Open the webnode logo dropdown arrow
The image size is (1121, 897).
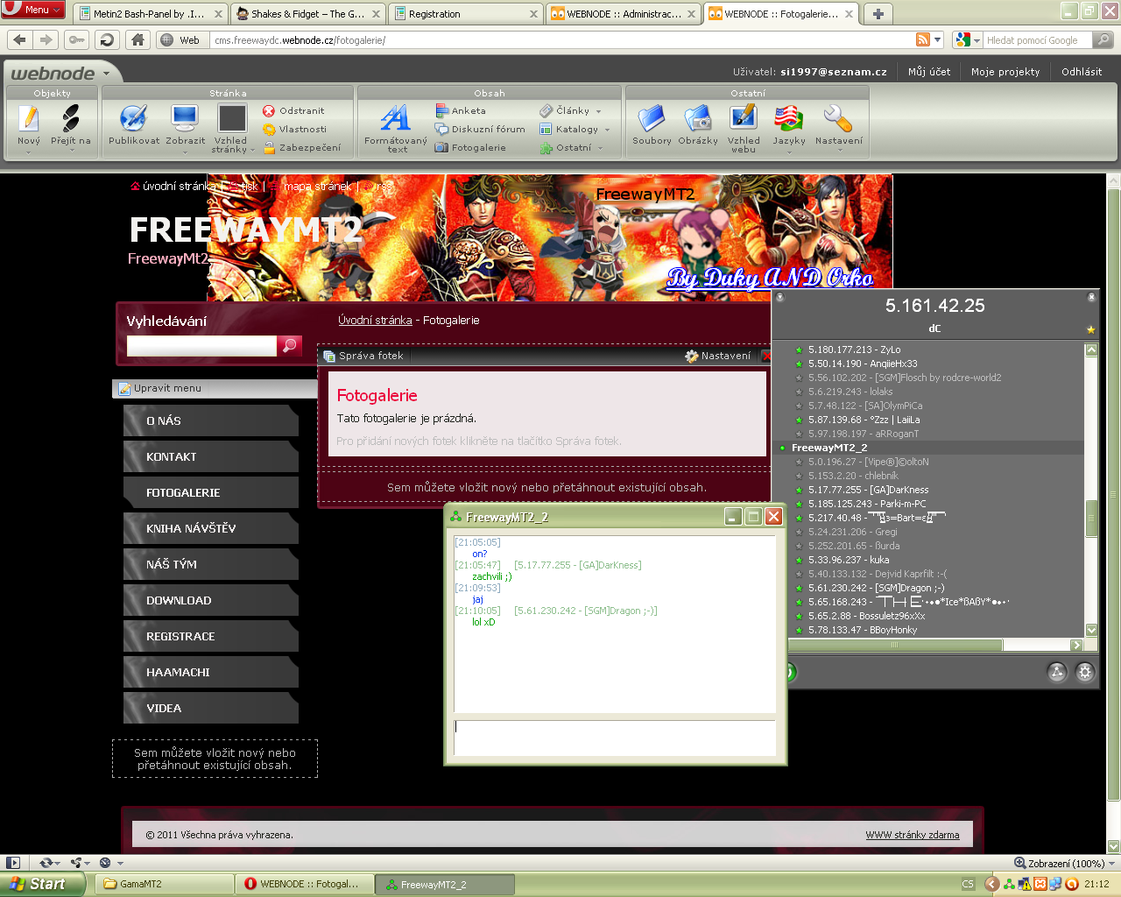(x=107, y=74)
